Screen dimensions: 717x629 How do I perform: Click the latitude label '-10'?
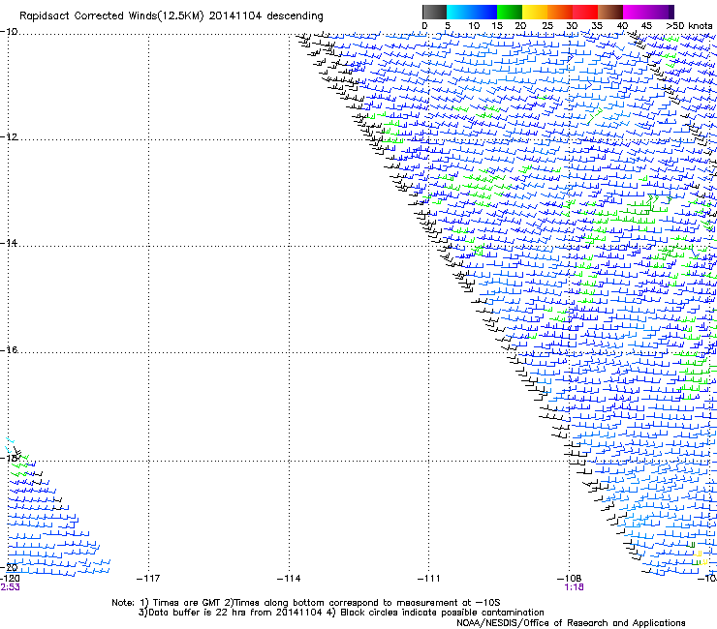(x=9, y=32)
